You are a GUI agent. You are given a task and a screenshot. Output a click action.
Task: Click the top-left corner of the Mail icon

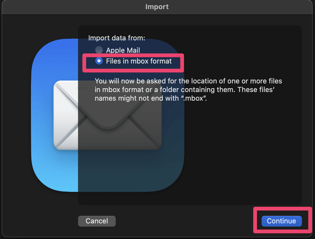(x=43, y=50)
